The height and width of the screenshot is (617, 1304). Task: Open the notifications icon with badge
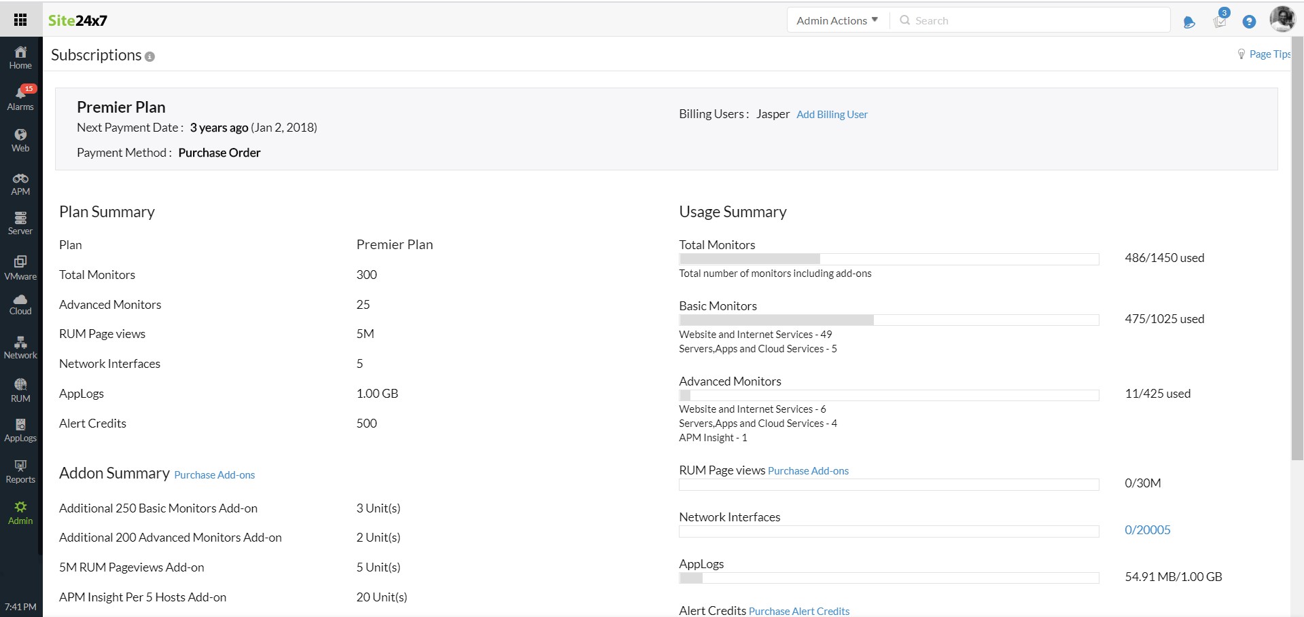(1220, 20)
